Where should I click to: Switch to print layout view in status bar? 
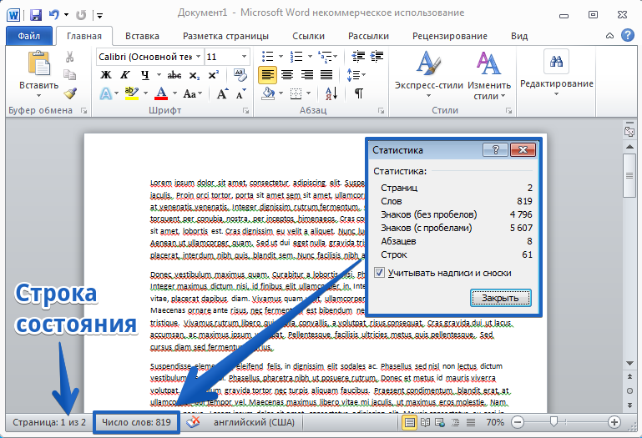409,422
